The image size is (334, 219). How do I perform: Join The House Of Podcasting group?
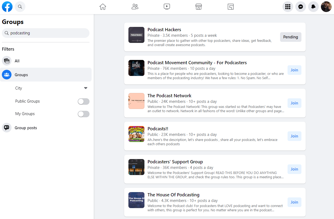coord(294,202)
